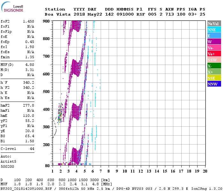Click the B1 value 1.50

[x=30, y=141]
